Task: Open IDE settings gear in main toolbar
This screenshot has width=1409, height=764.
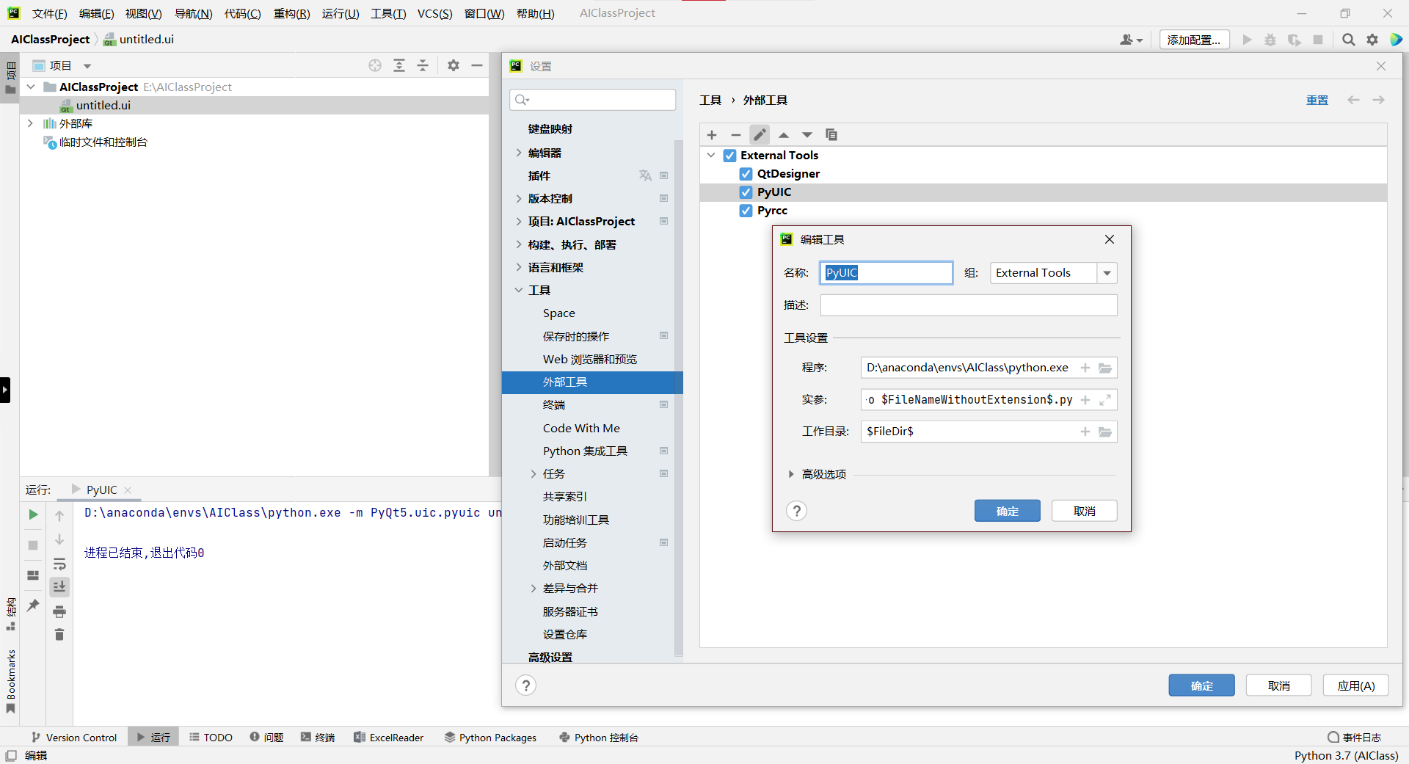Action: click(1372, 40)
